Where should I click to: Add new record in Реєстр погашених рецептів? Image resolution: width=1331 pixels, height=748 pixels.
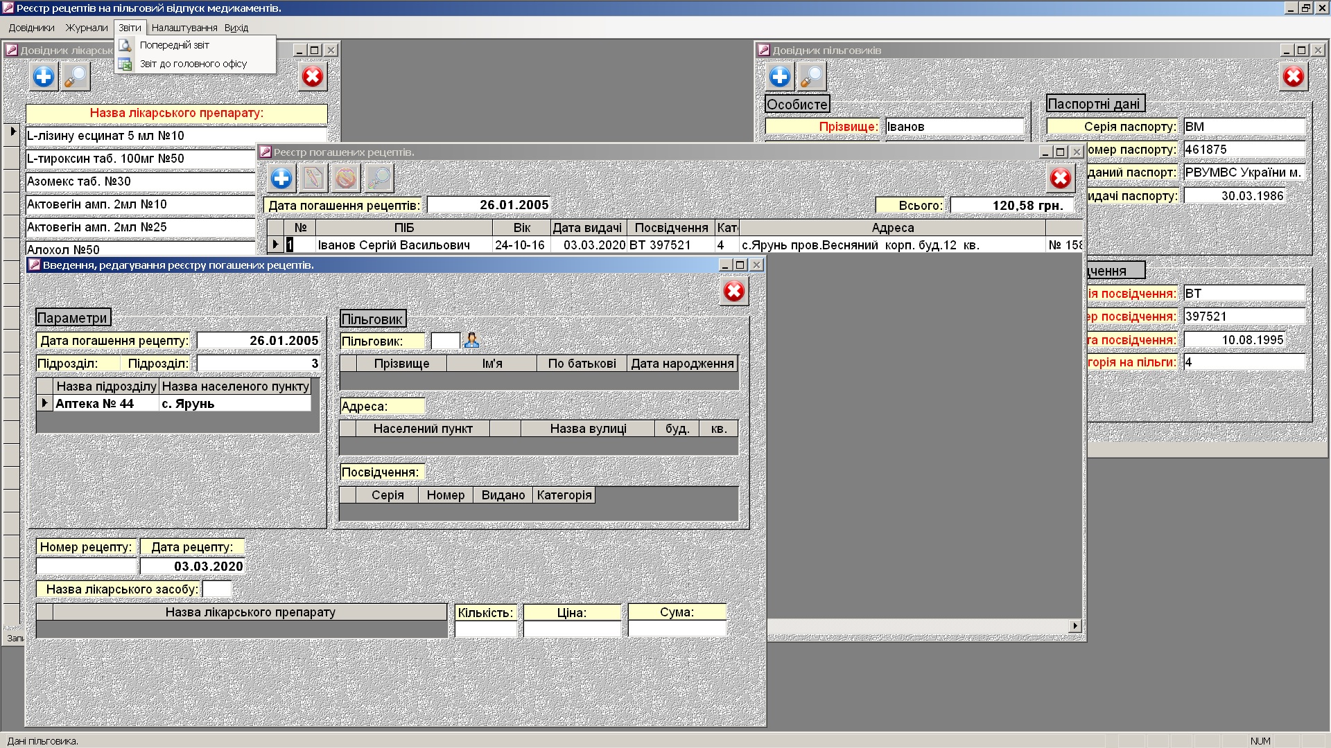[x=281, y=179]
